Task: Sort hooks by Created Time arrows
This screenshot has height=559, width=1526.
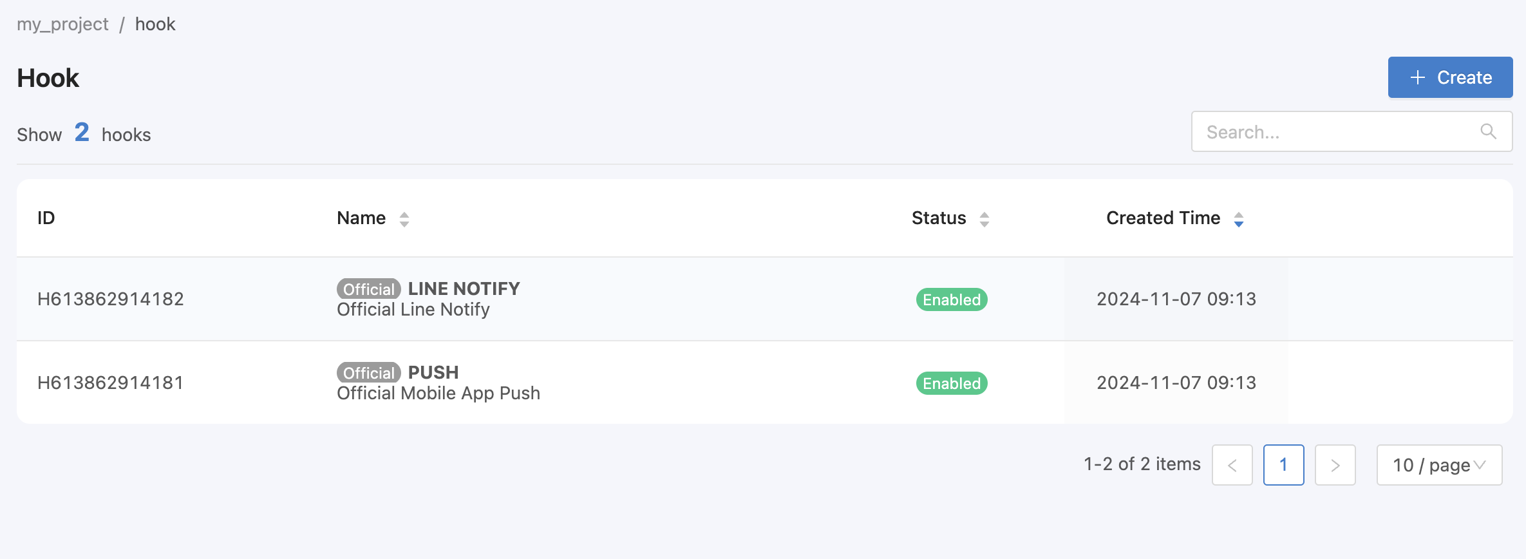Action: coord(1239,219)
